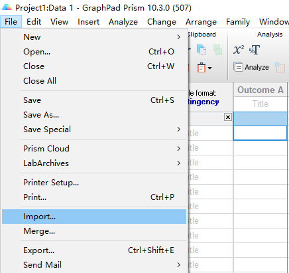Click the greyed-out green squares icon in the Clipboard section
Screen dimensions: 289x273
pyautogui.click(x=217, y=50)
